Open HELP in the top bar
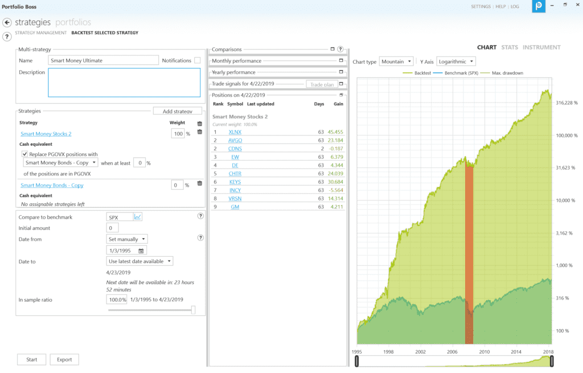 coord(500,6)
